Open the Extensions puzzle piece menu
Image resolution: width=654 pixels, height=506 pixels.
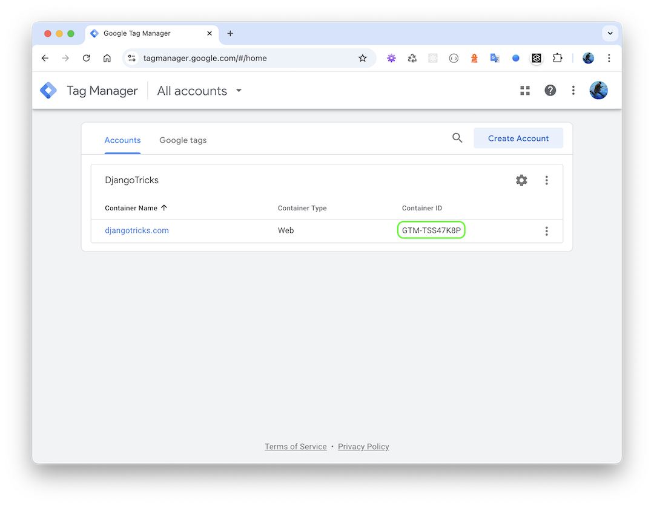(x=558, y=58)
